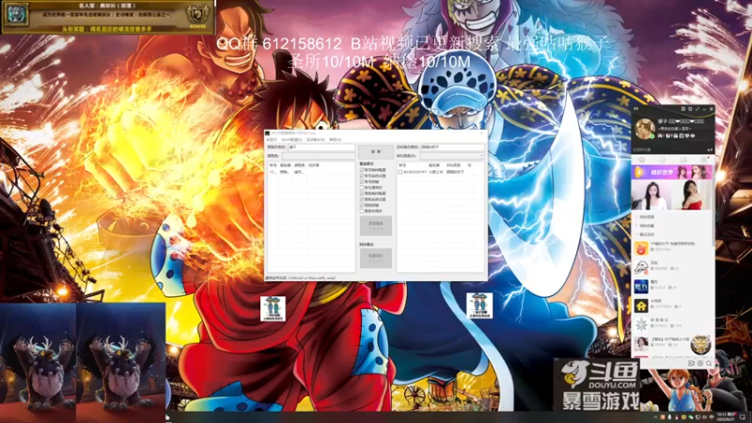Toggle the first checkbox under overwrite mode
This screenshot has width=752, height=423.
pos(362,170)
